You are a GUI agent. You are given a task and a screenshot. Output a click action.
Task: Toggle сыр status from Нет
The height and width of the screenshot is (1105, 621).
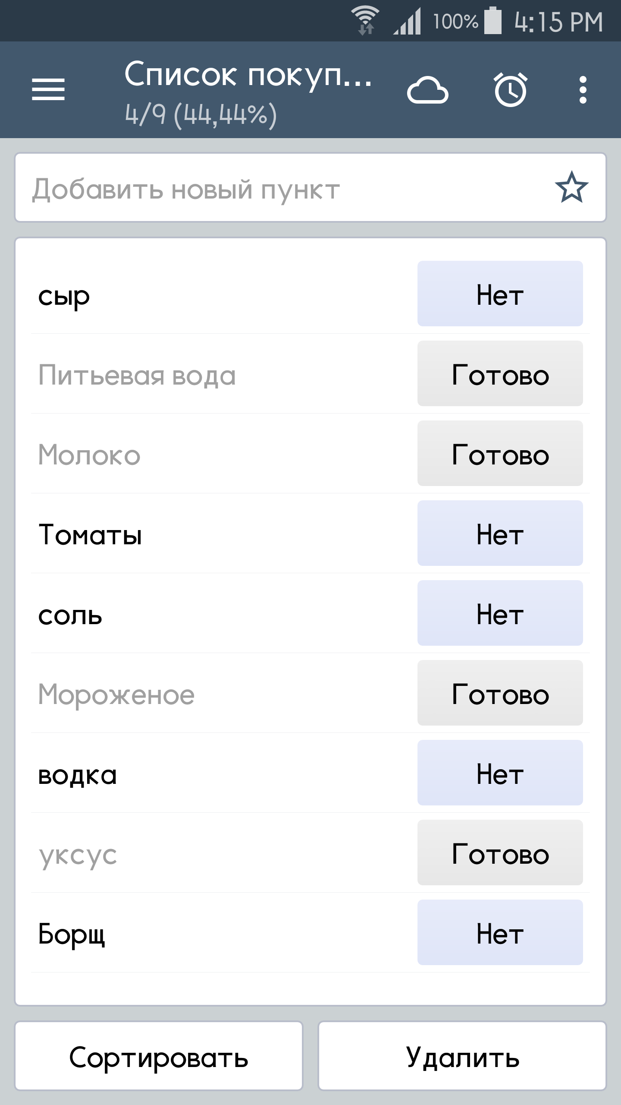coord(500,294)
